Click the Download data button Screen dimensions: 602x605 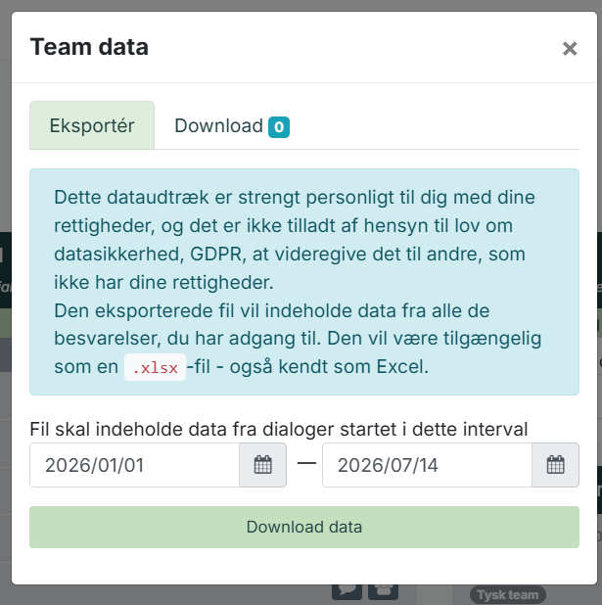[x=304, y=527]
